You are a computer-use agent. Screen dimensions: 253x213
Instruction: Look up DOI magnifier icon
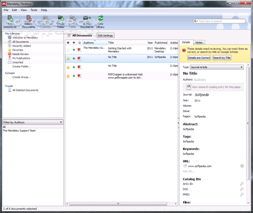[x=242, y=189]
